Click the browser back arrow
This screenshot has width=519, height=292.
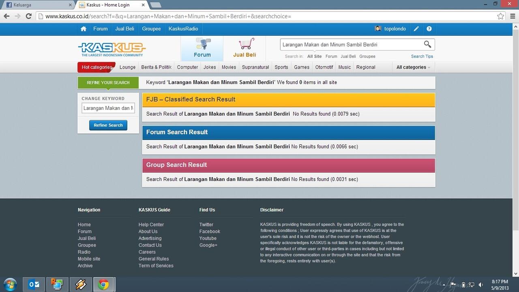[x=6, y=16]
